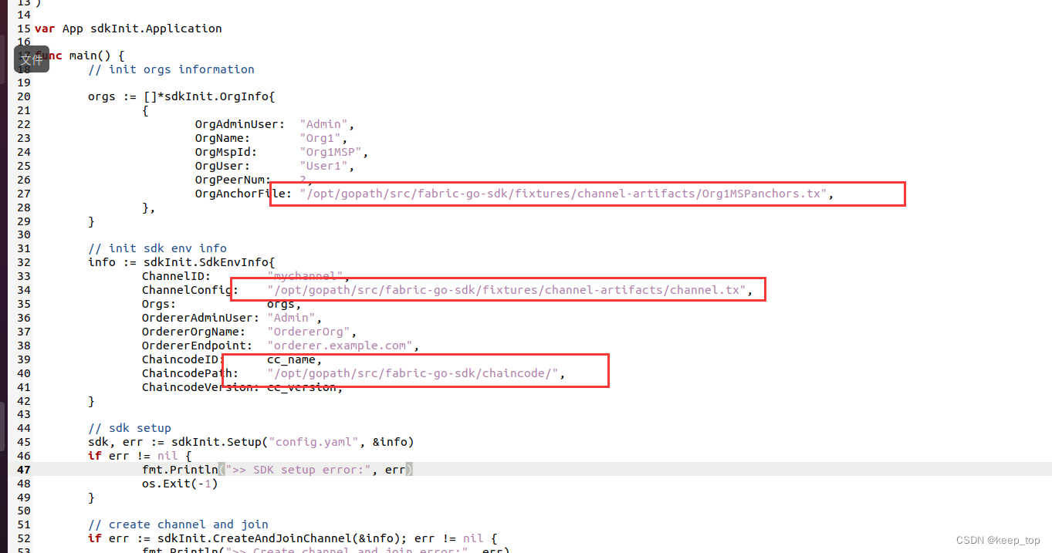This screenshot has height=553, width=1052.
Task: Click the fabric-go-sdk/chaincode/ path string
Action: tap(413, 373)
